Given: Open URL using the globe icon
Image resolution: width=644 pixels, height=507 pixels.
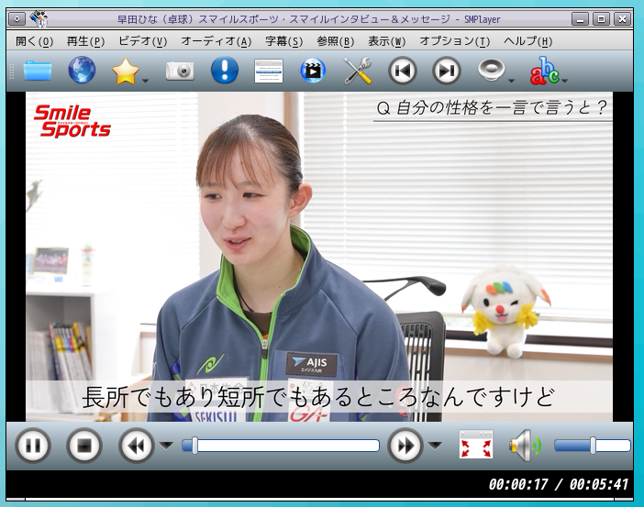Looking at the screenshot, I should pyautogui.click(x=82, y=71).
